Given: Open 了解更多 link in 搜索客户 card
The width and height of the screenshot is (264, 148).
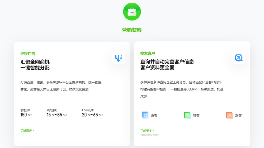Looking at the screenshot, I should (x=147, y=131).
